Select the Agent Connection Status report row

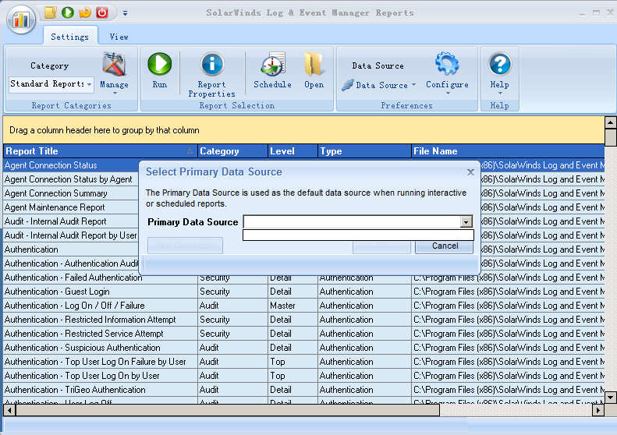[x=71, y=165]
